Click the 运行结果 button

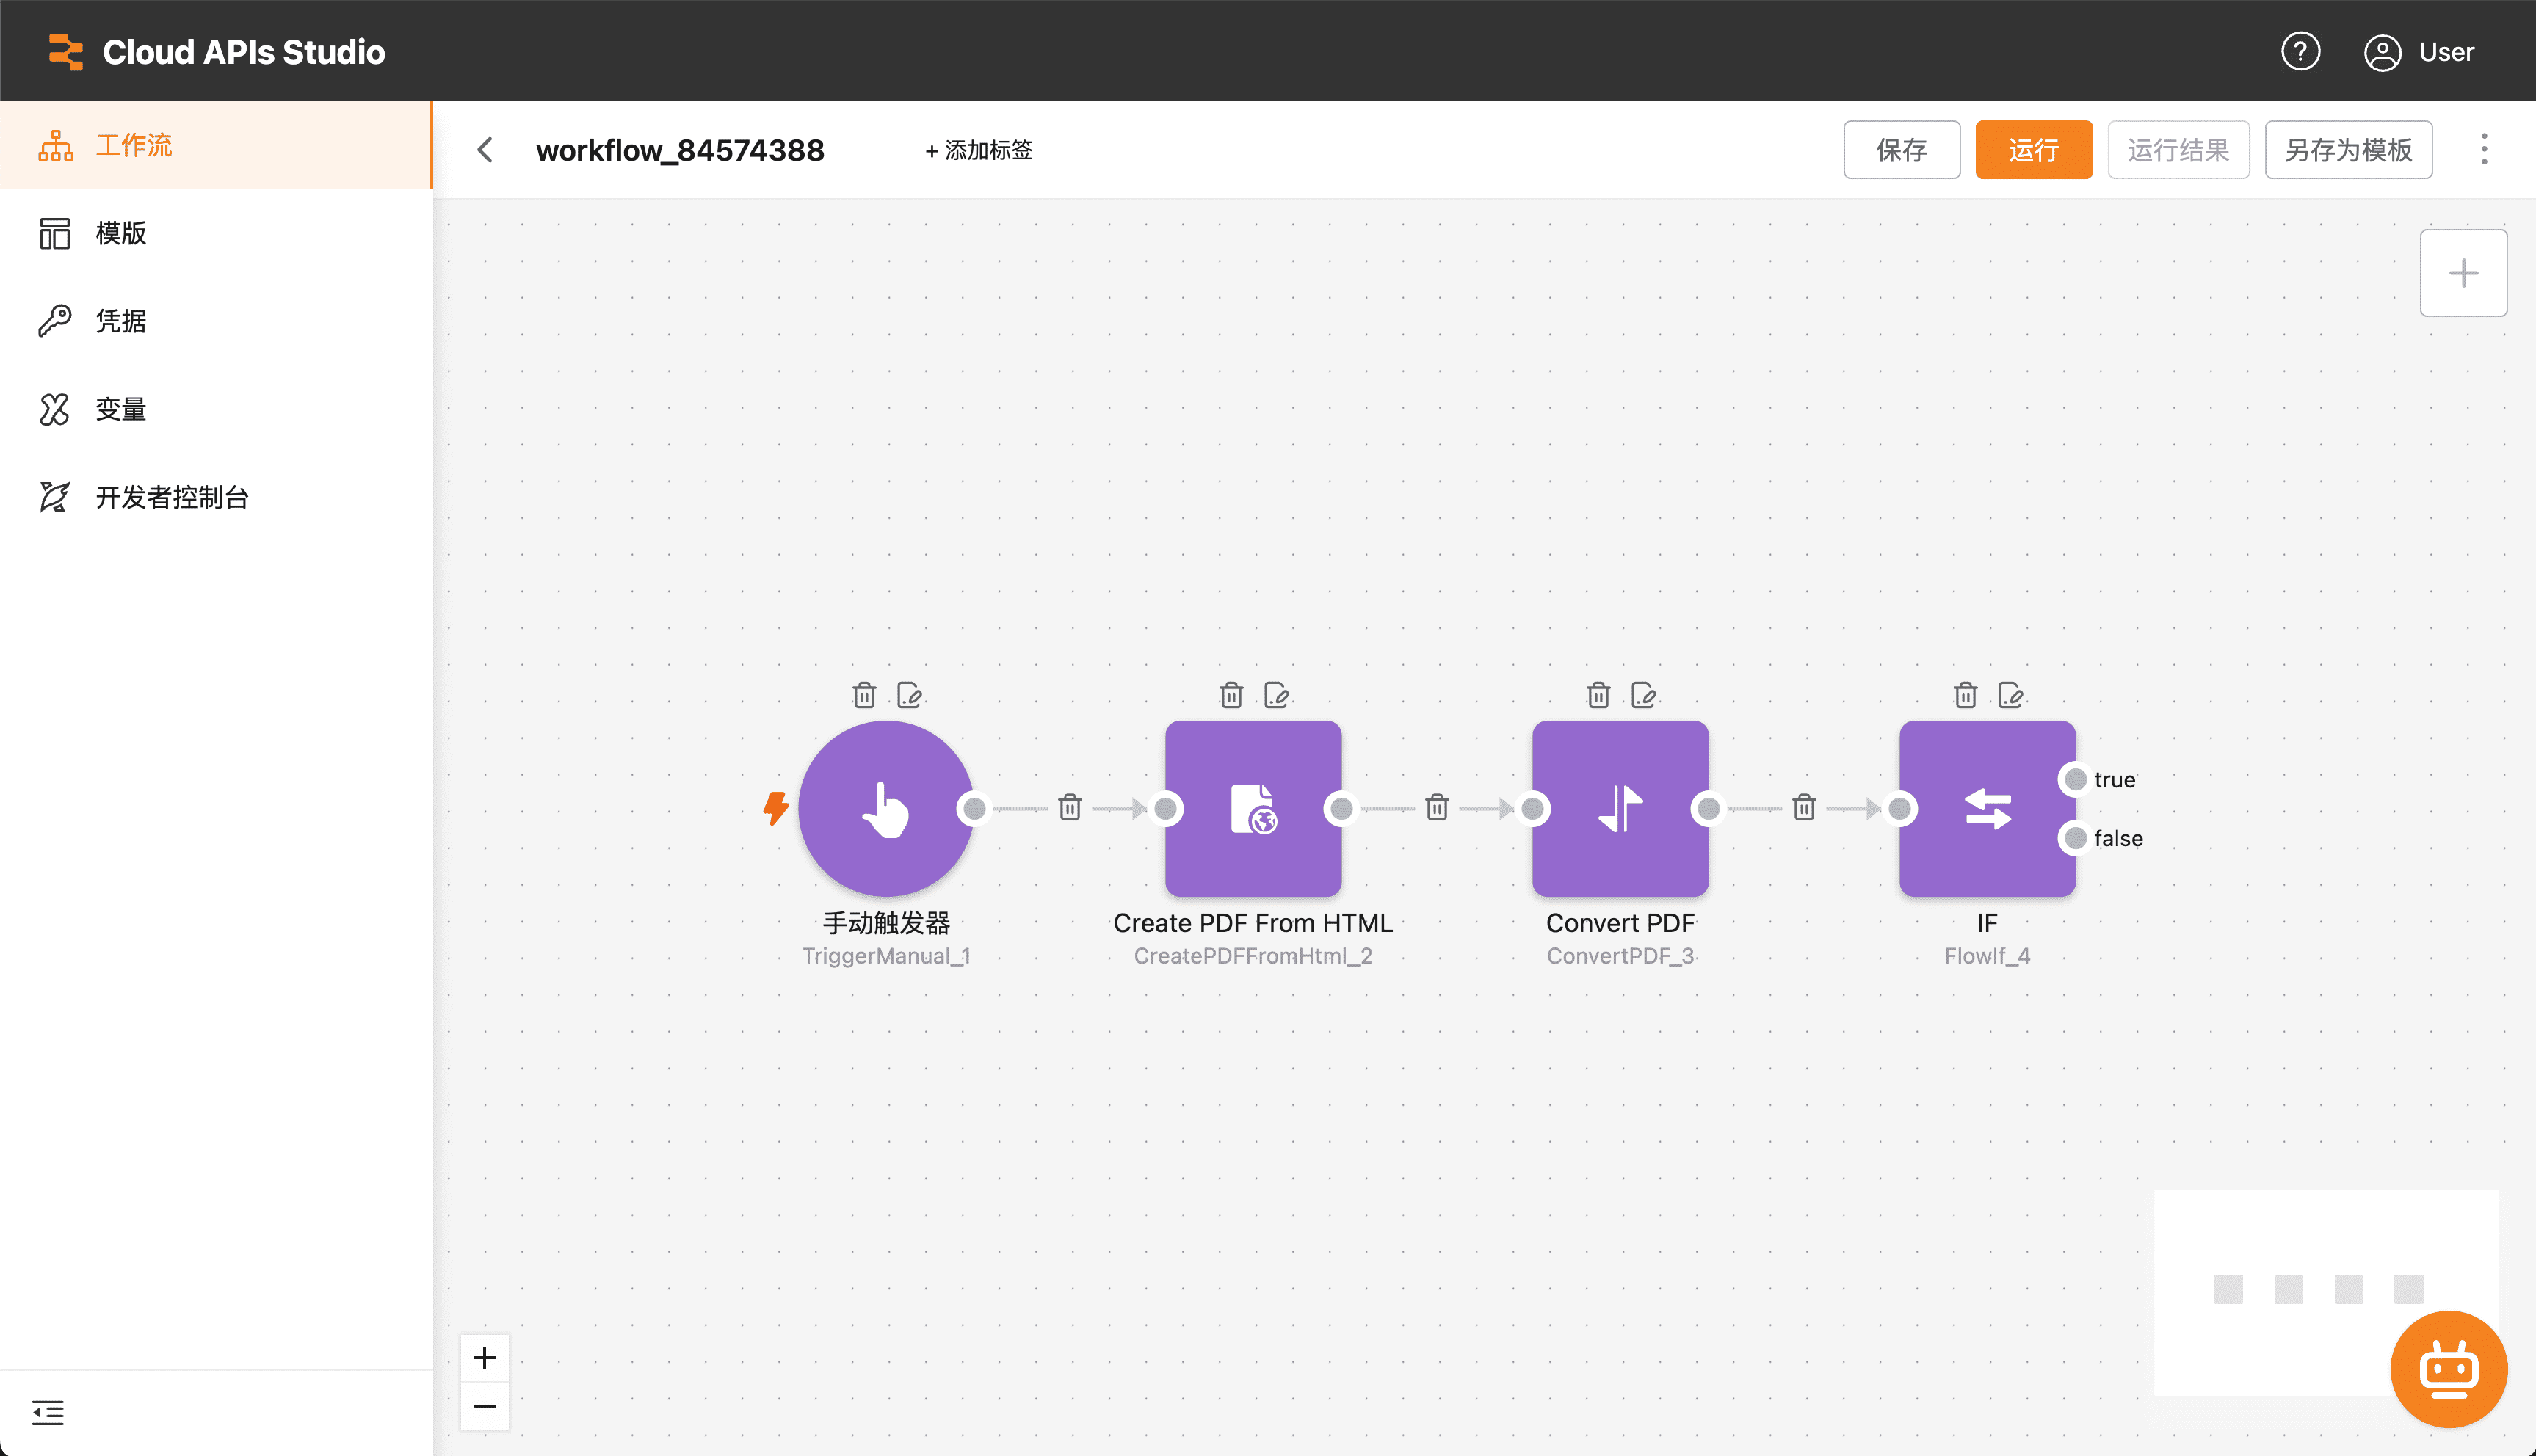(x=2178, y=150)
